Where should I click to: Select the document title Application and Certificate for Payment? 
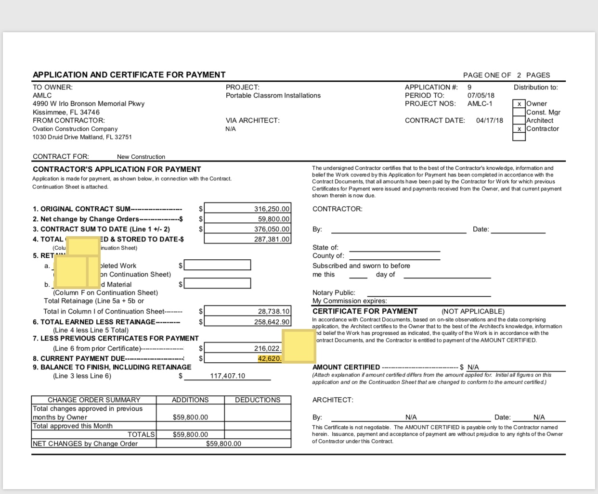click(x=129, y=75)
